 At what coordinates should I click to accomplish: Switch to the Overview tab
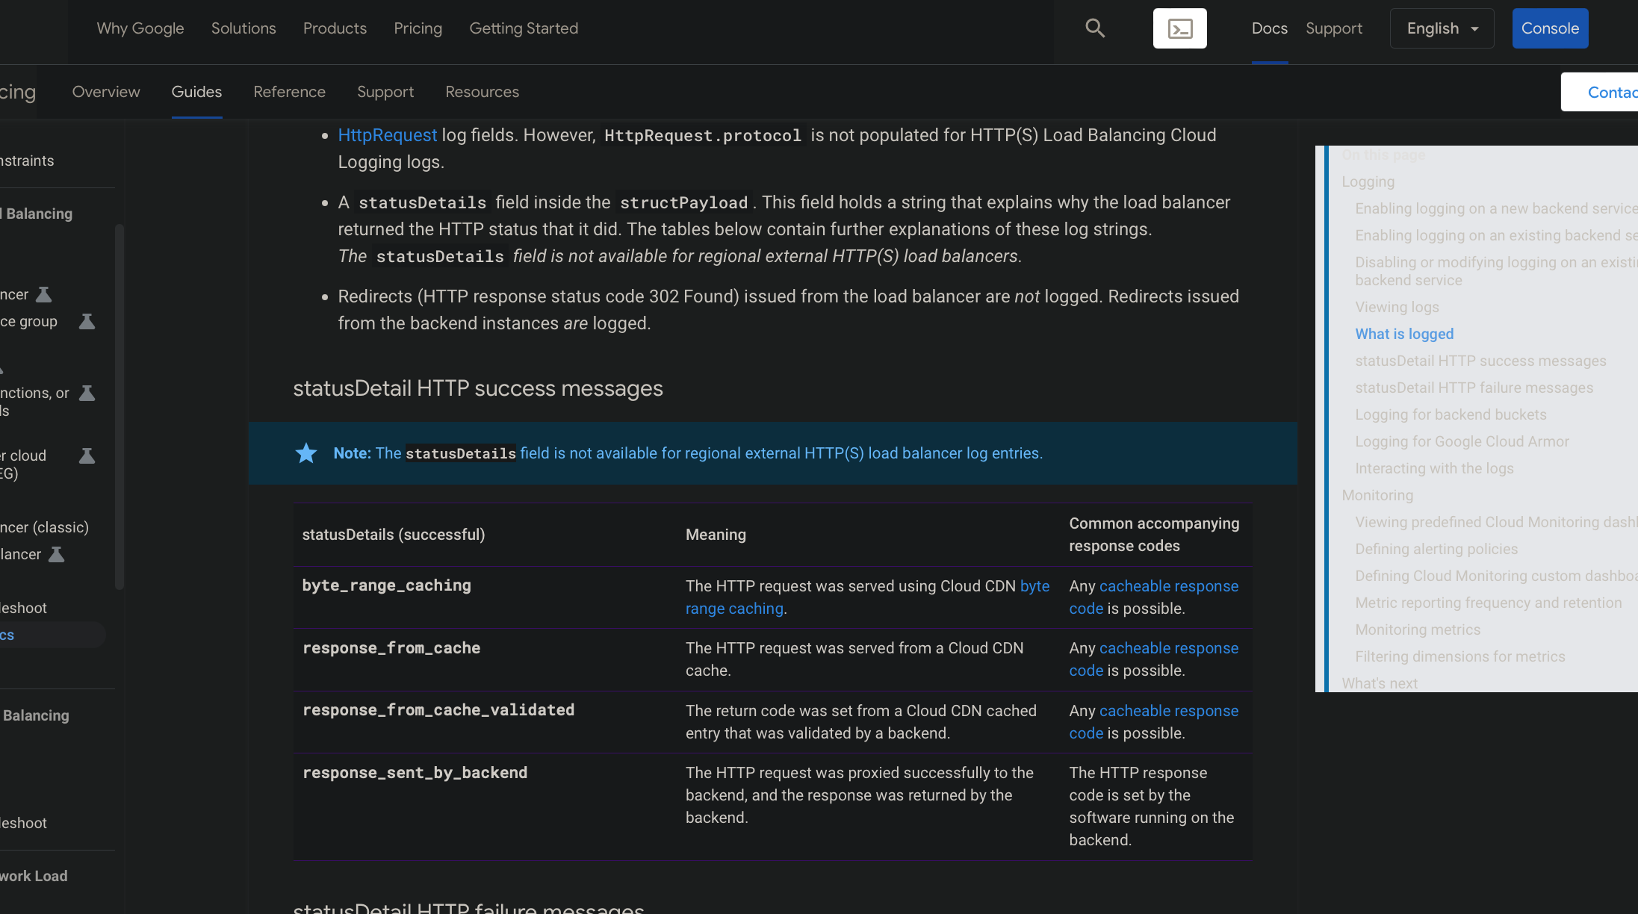tap(106, 91)
